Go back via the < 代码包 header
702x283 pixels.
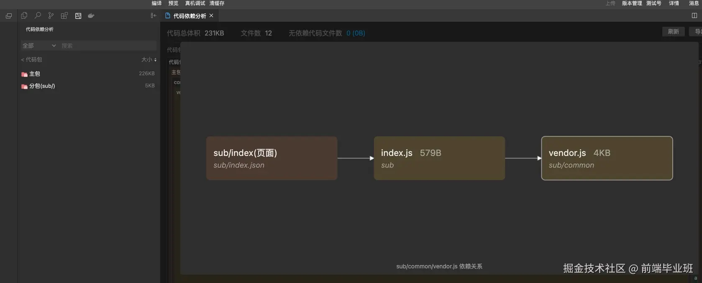click(31, 60)
